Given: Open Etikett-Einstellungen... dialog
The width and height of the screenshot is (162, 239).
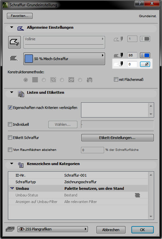Looking at the screenshot, I should coord(118,138).
